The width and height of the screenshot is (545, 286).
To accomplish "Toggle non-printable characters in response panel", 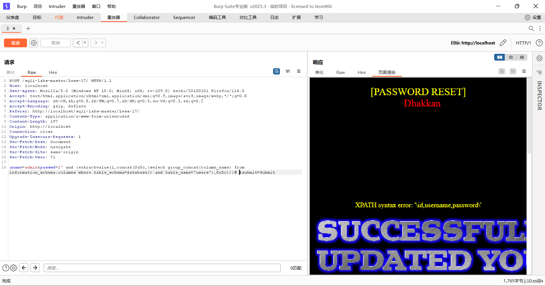I will click(x=513, y=71).
